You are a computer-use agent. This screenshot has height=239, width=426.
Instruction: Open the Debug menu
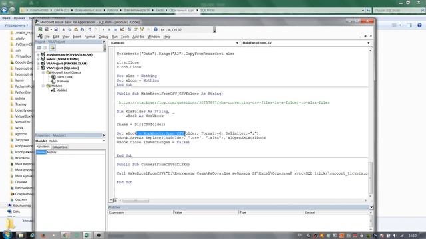pyautogui.click(x=103, y=37)
